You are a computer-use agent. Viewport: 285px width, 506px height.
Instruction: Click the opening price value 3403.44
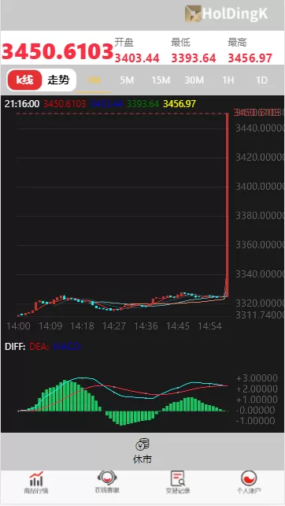click(137, 58)
